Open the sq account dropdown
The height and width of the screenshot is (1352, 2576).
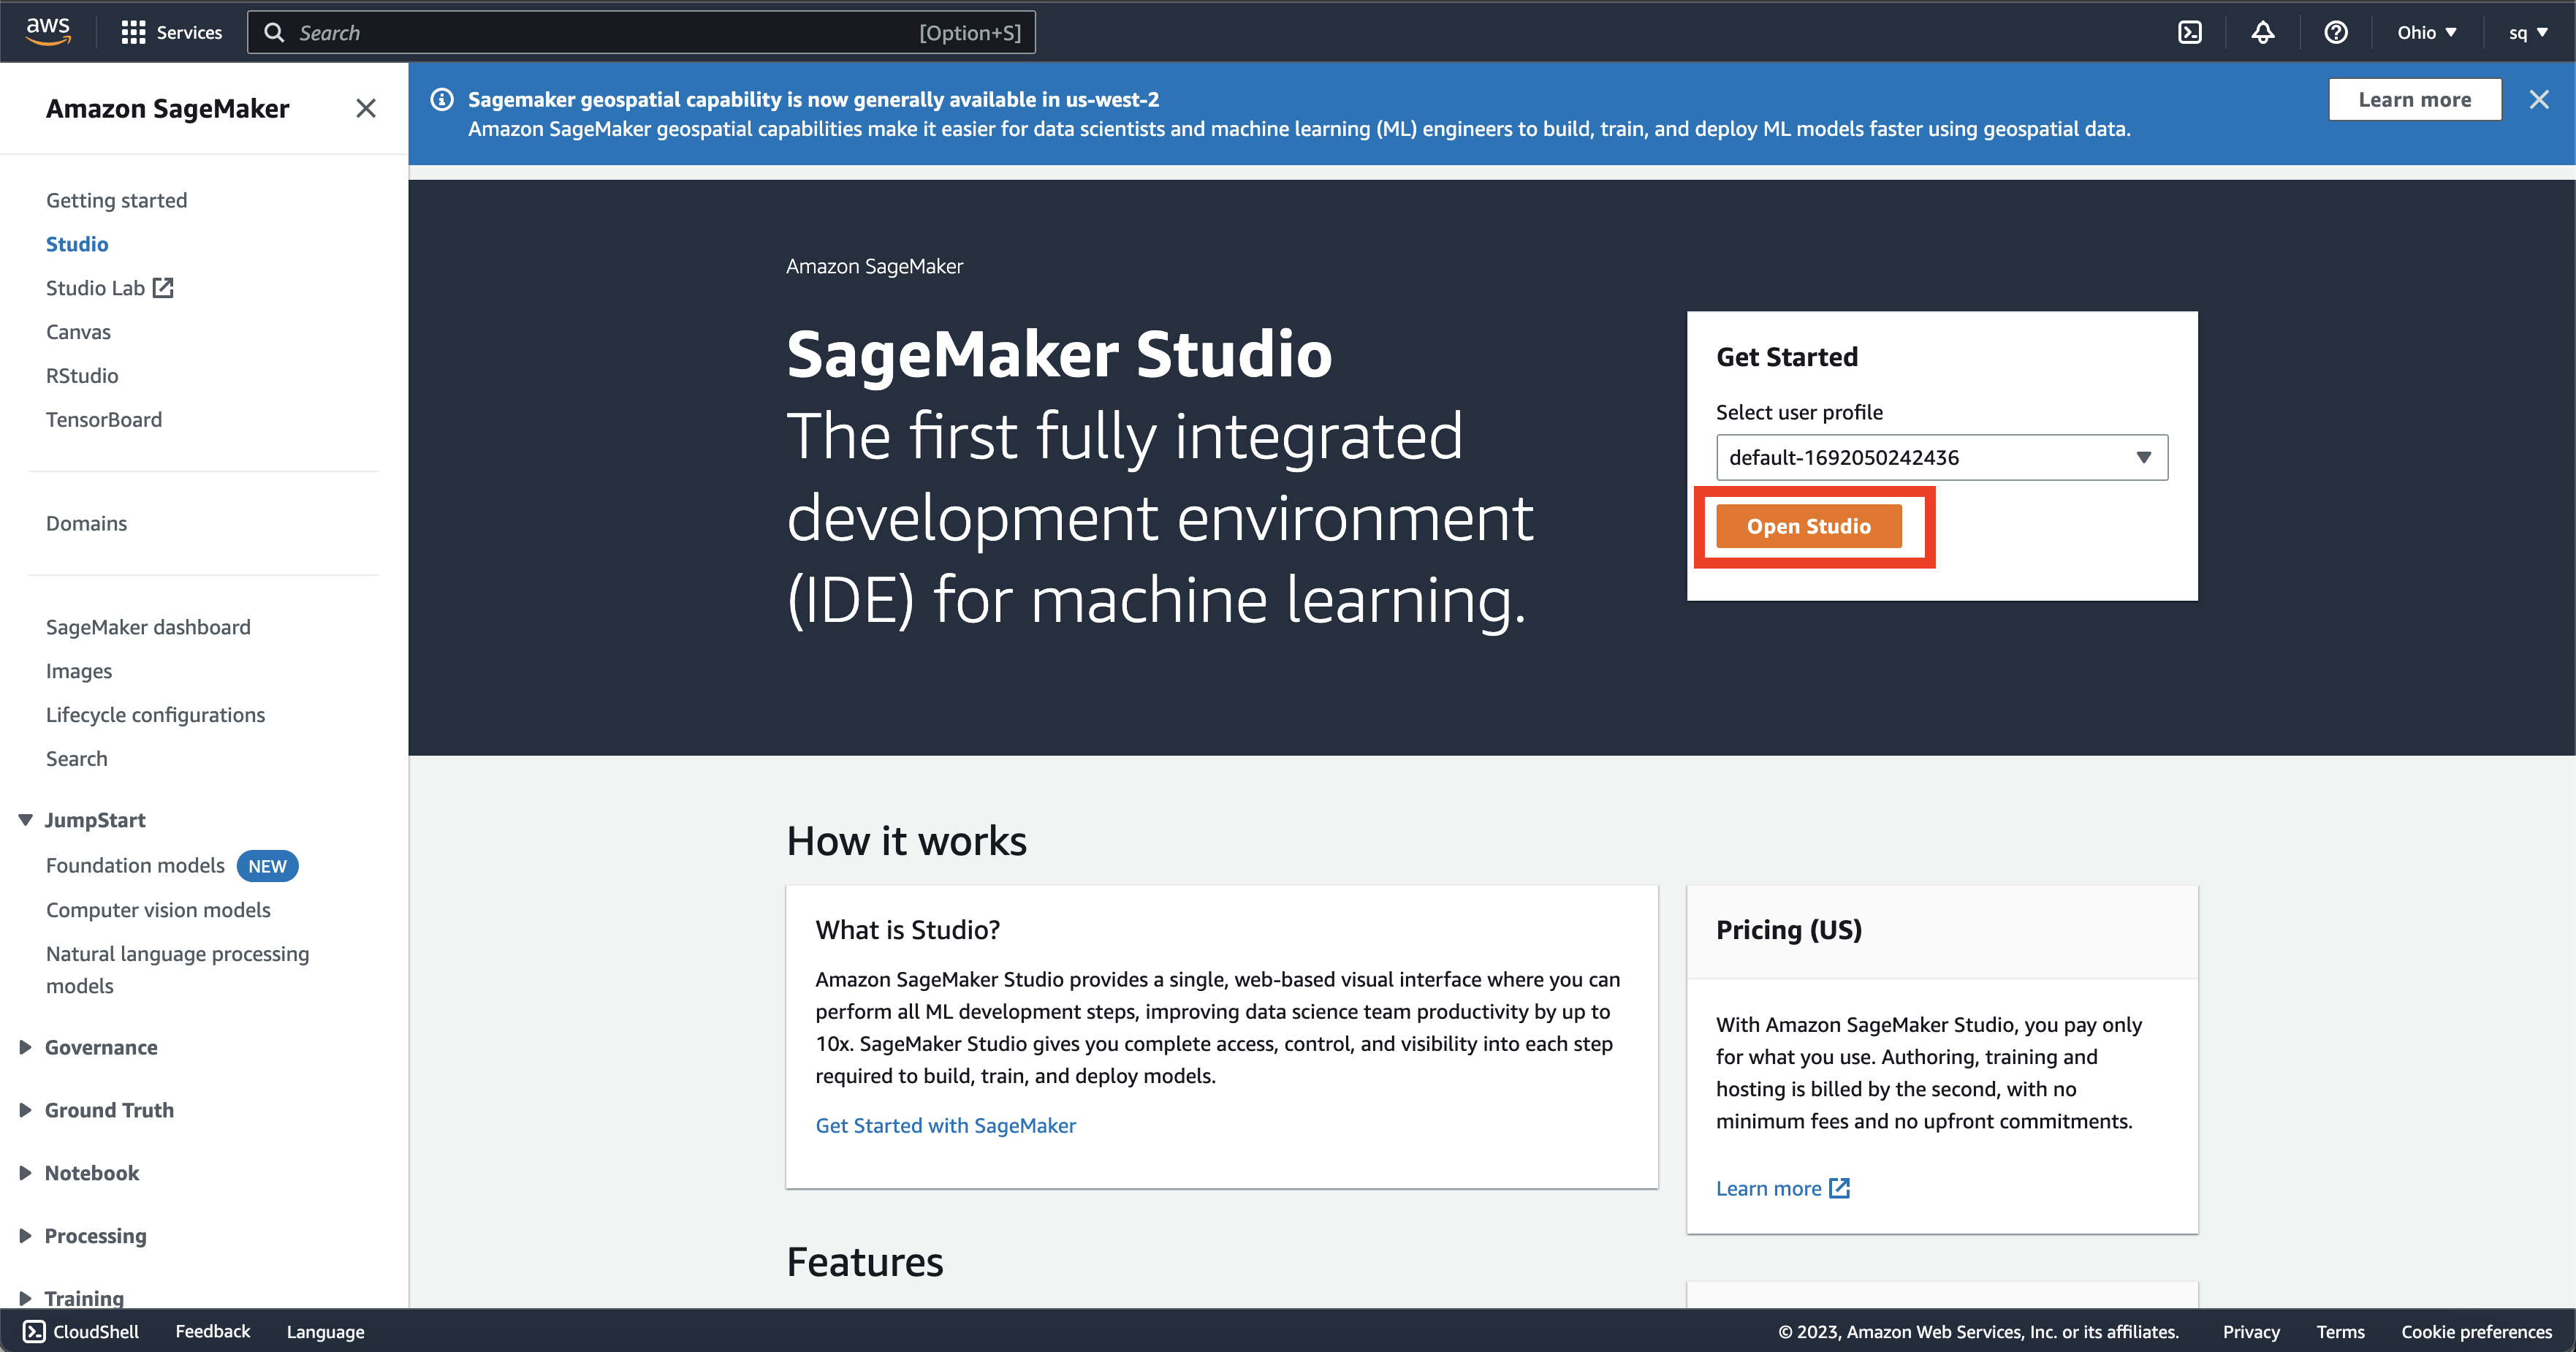pyautogui.click(x=2527, y=32)
